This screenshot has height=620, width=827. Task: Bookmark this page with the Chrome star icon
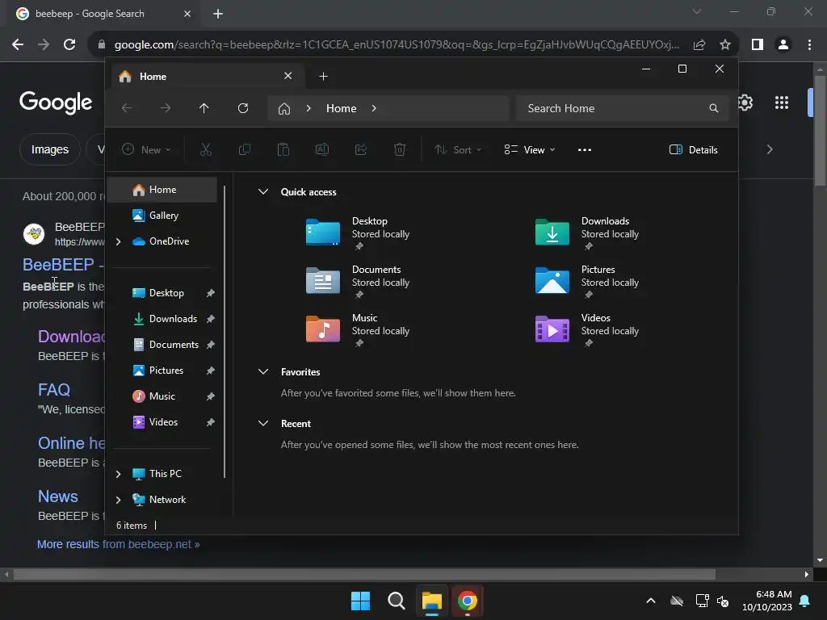click(x=725, y=45)
